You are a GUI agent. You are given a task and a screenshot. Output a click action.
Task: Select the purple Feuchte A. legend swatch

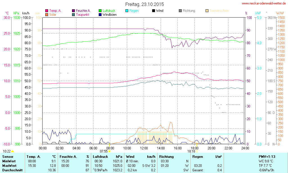(73, 11)
